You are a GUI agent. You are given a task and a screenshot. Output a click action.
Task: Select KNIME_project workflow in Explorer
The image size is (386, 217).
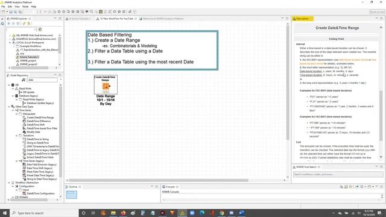coord(28,60)
